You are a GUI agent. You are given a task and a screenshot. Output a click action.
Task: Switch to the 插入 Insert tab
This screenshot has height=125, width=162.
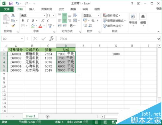click(32, 9)
